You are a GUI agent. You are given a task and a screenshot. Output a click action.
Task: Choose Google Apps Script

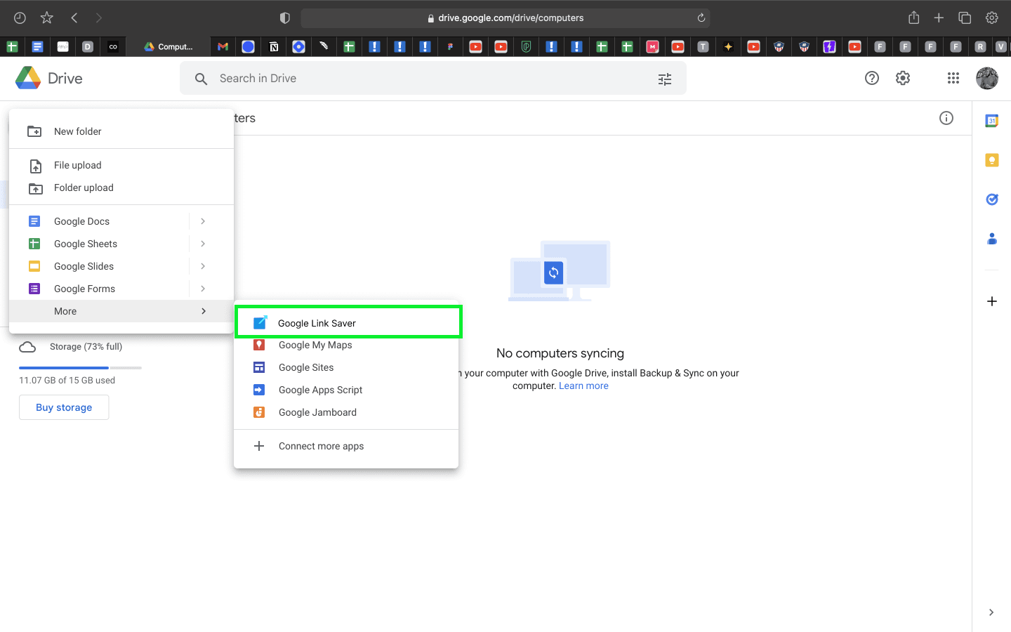(346, 390)
